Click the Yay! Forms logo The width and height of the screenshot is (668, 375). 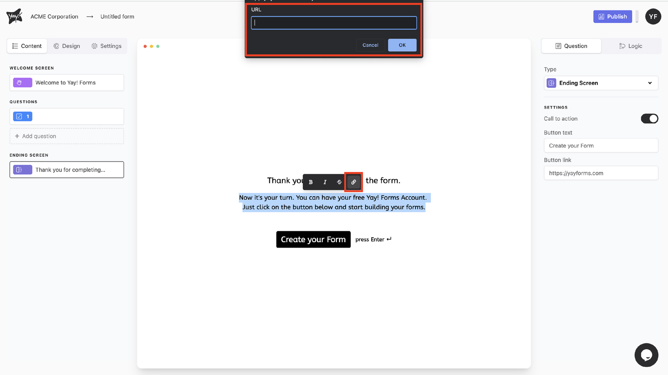point(15,16)
